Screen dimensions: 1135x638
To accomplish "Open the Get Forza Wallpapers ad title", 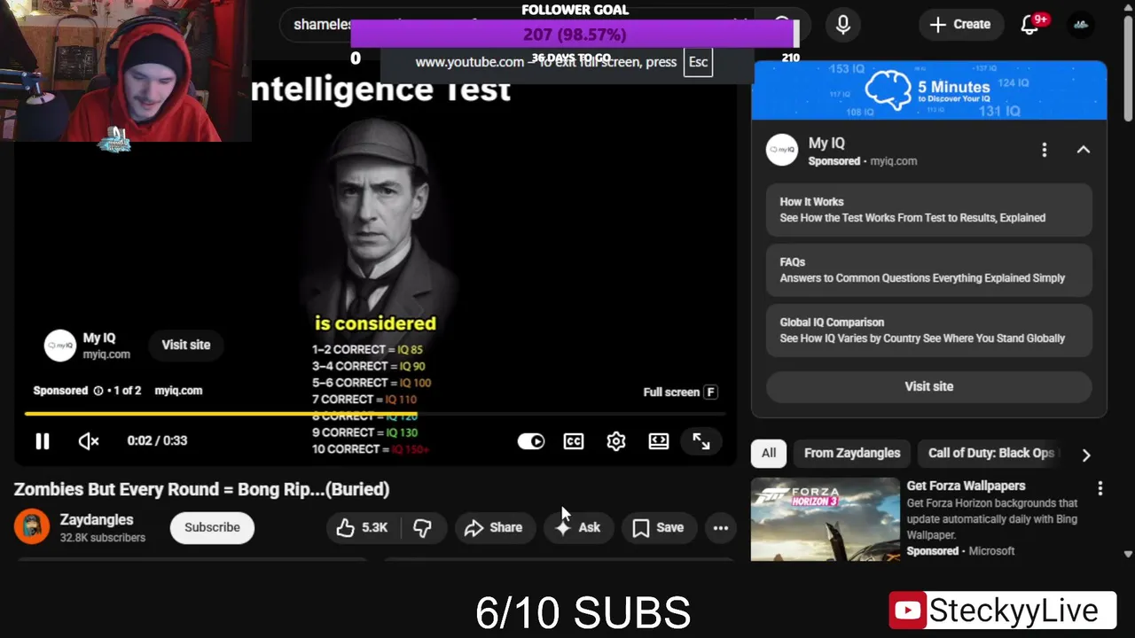I will click(x=966, y=486).
